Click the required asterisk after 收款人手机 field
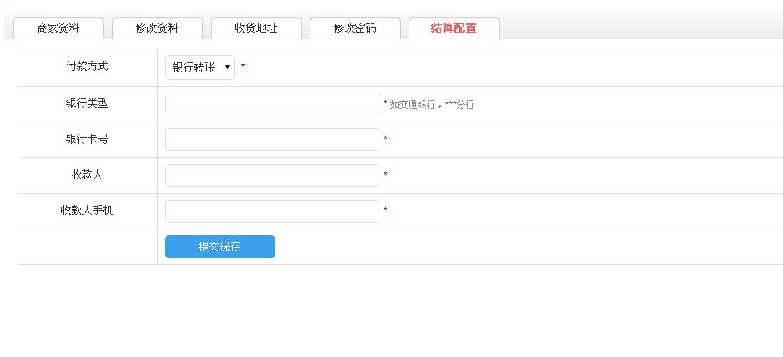Image resolution: width=783 pixels, height=357 pixels. (x=385, y=211)
